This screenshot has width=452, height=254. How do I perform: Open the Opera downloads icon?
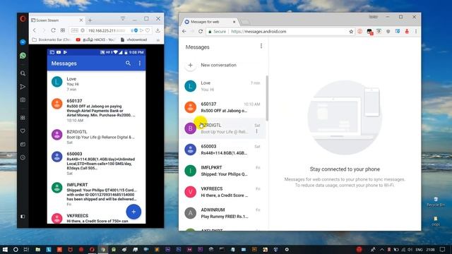tap(158, 30)
